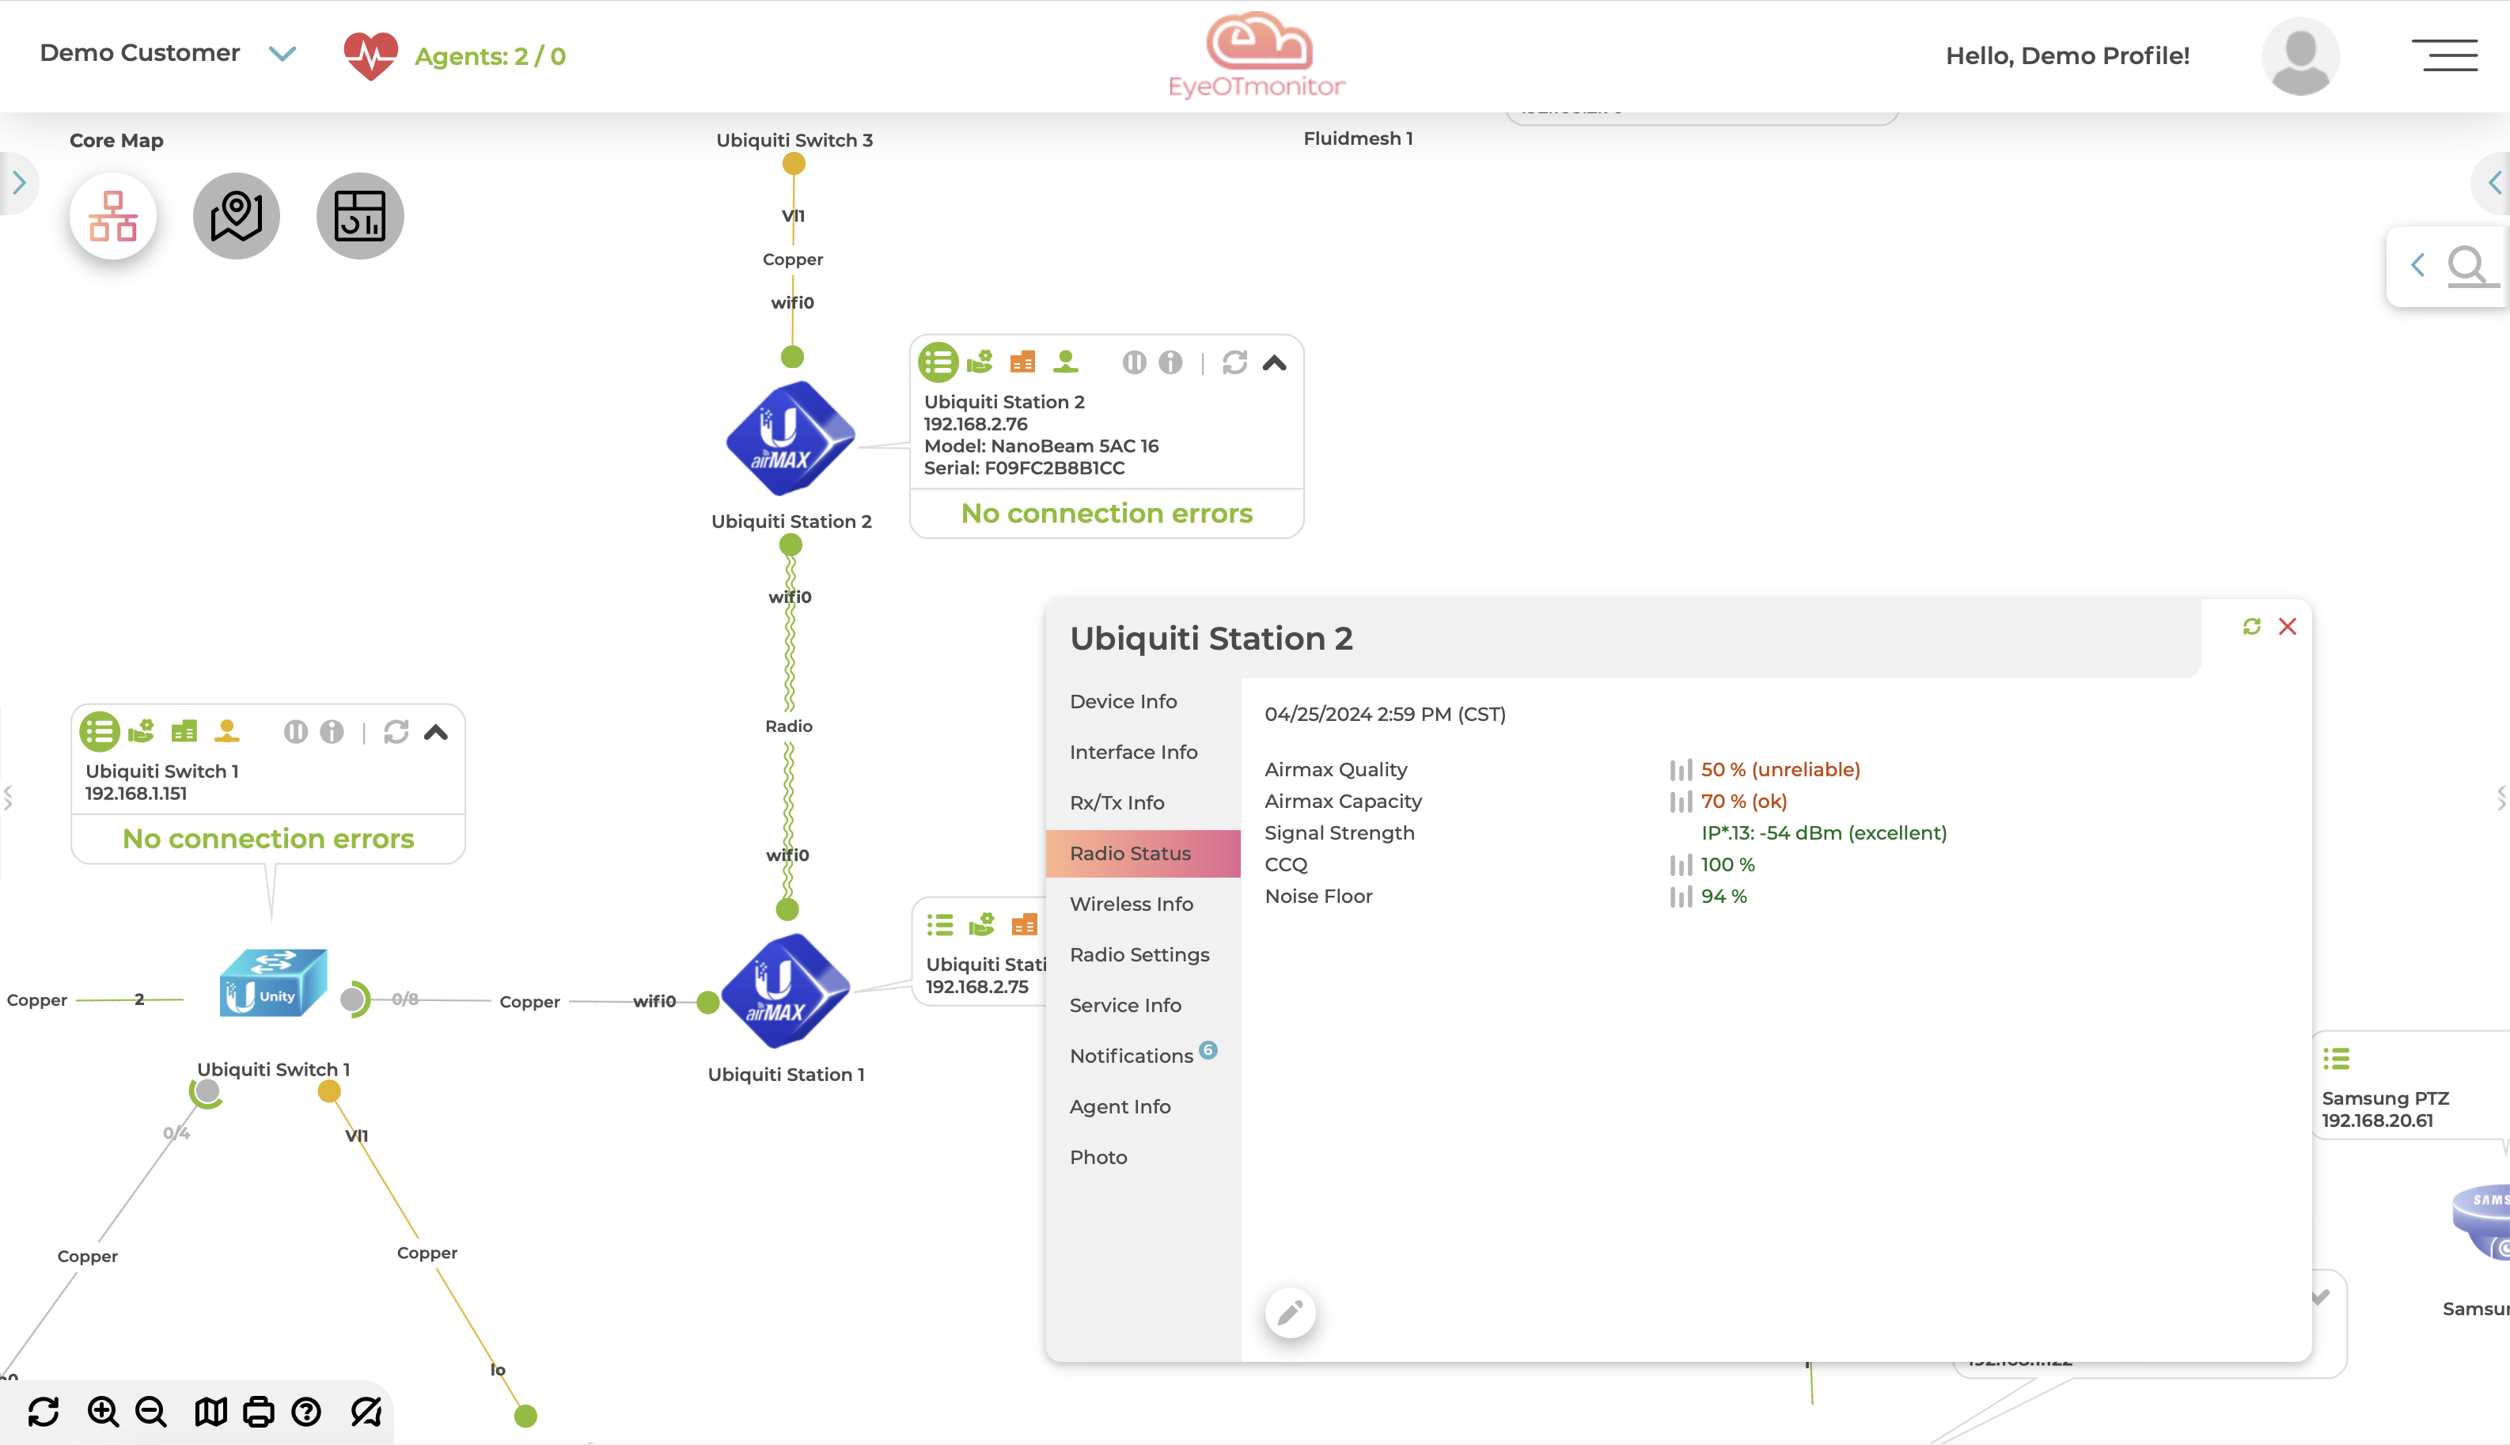Click the Airmax Quality 50 % (unreliable) value
Screen dimensions: 2510x1445
click(x=1780, y=769)
